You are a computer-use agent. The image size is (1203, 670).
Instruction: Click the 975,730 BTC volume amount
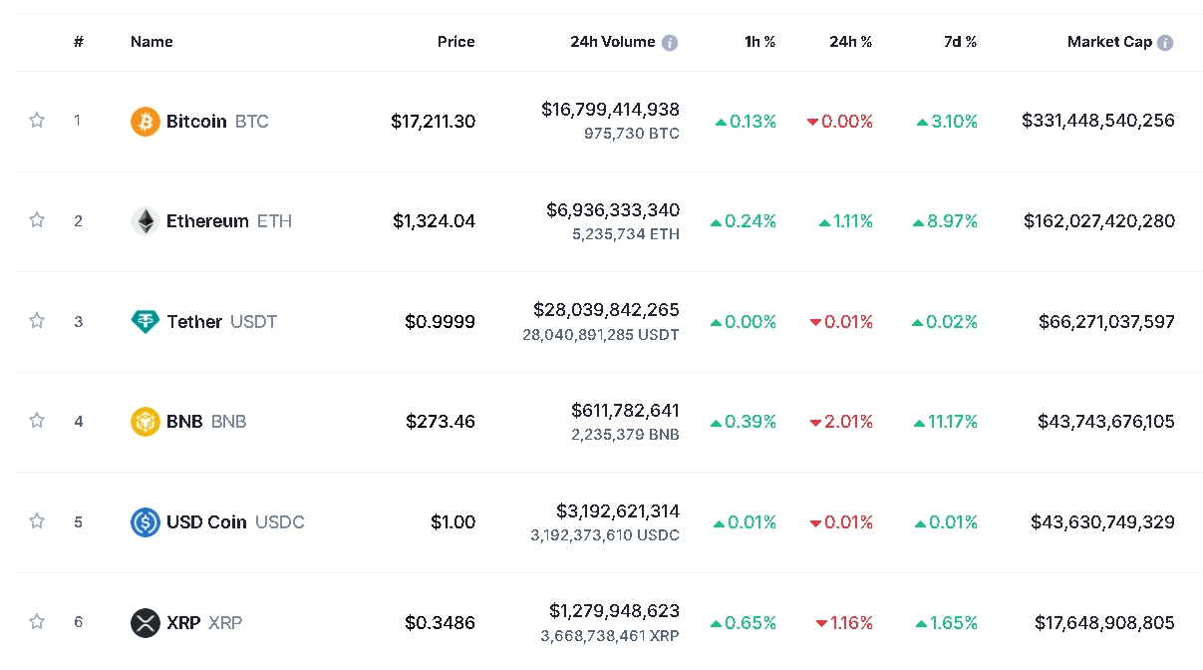[x=632, y=134]
